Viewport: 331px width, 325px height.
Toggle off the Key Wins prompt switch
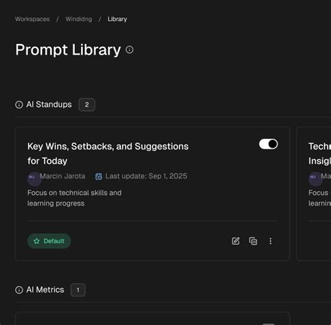click(x=268, y=144)
